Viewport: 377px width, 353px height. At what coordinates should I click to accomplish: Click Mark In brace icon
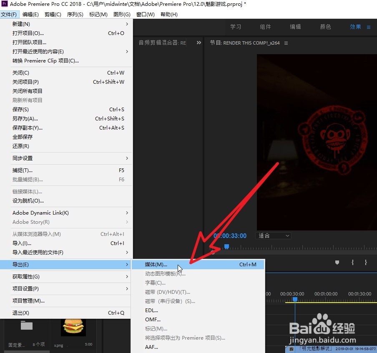coord(352,263)
